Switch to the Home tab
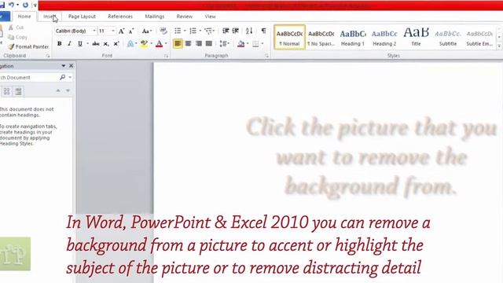 24,17
